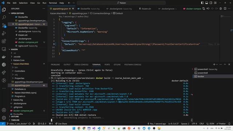Image resolution: width=233 pixels, height=131 pixels.
Task: Switch to the Problems panel tab
Action: [x=55, y=65]
